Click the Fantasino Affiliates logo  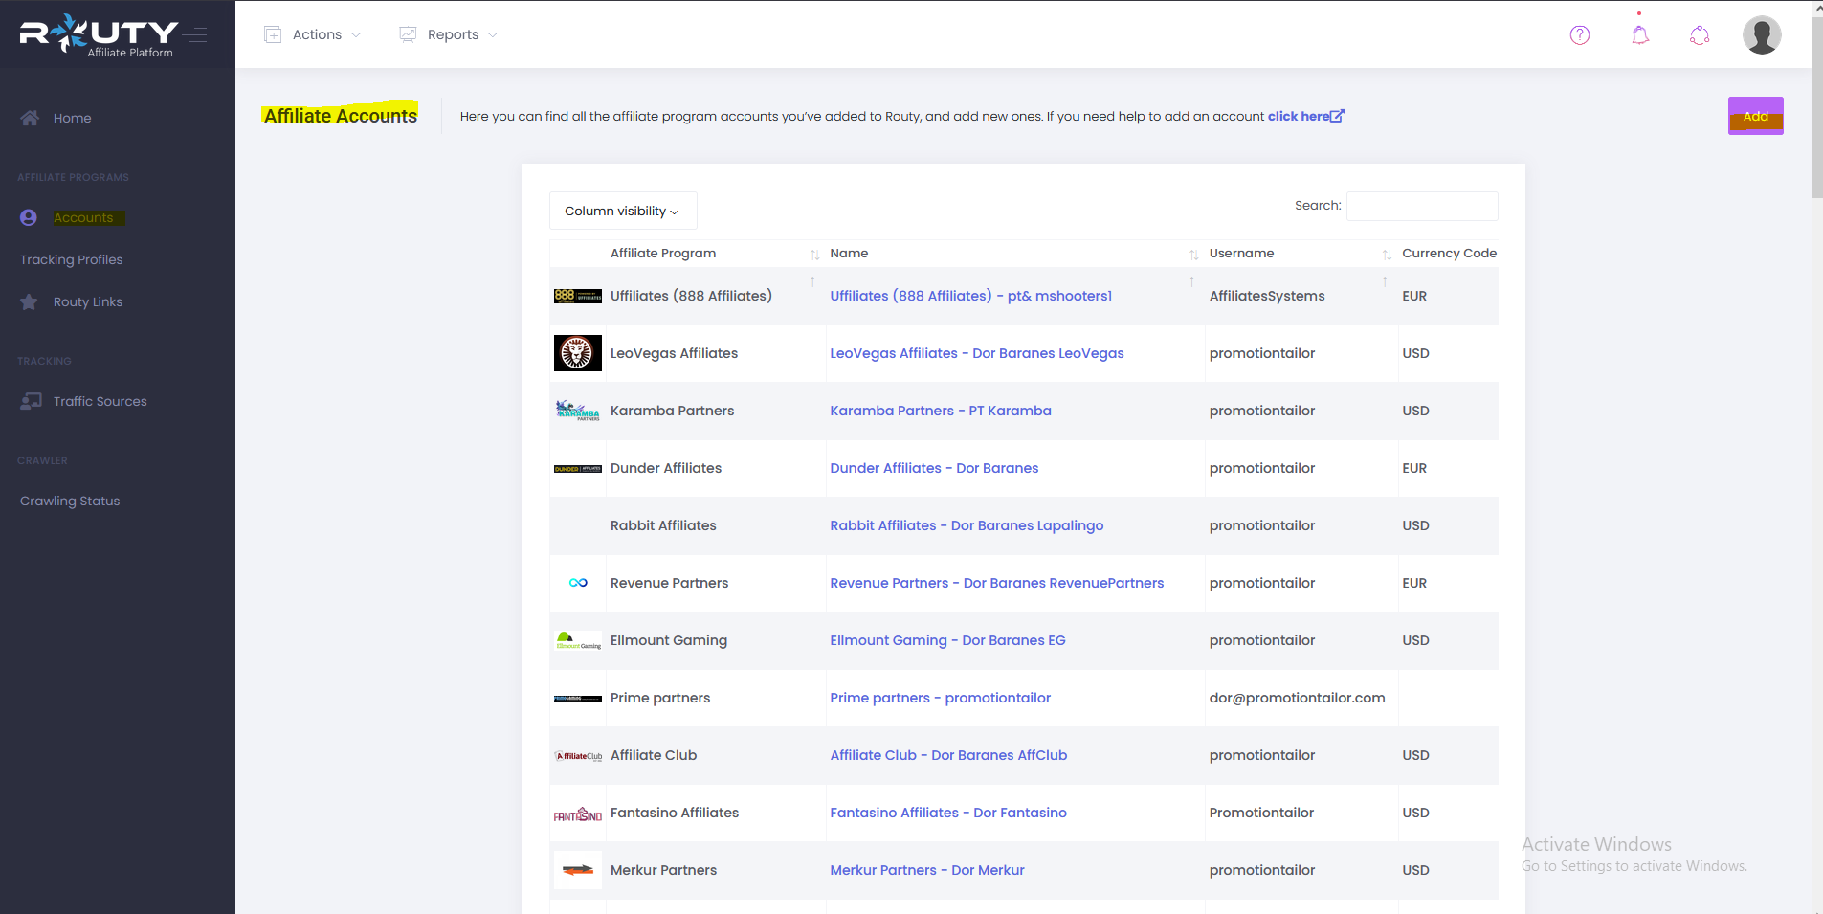pos(578,815)
